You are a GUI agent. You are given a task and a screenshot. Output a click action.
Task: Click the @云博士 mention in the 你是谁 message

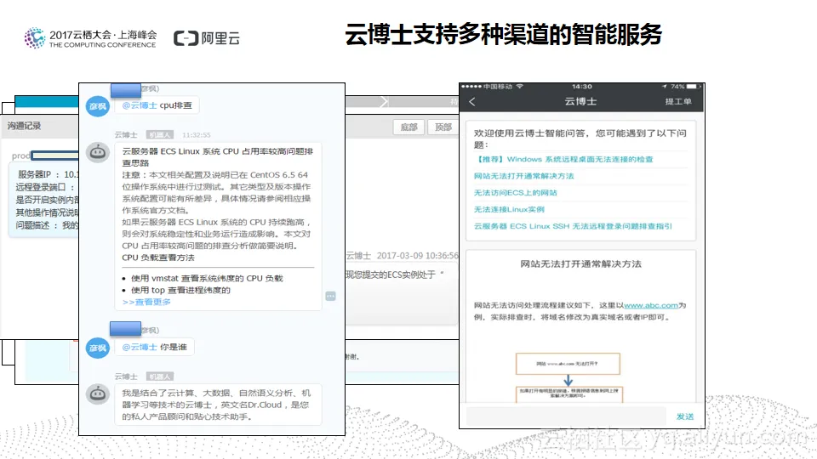[139, 347]
